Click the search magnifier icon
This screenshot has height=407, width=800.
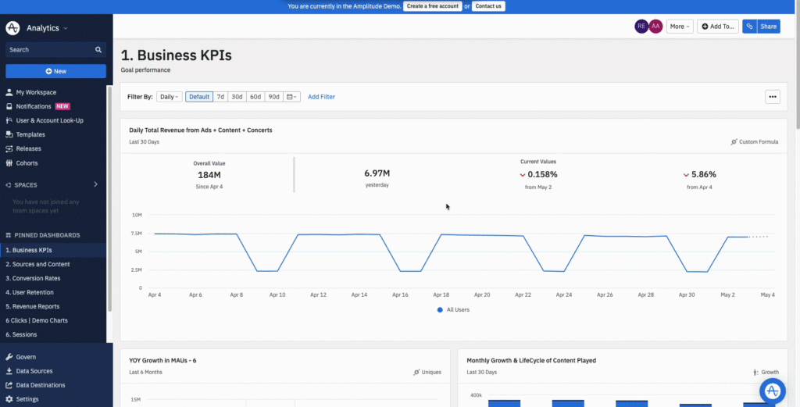click(x=98, y=50)
